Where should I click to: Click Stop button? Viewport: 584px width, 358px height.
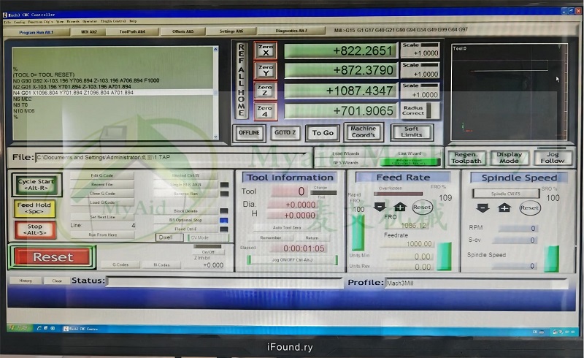coord(35,229)
